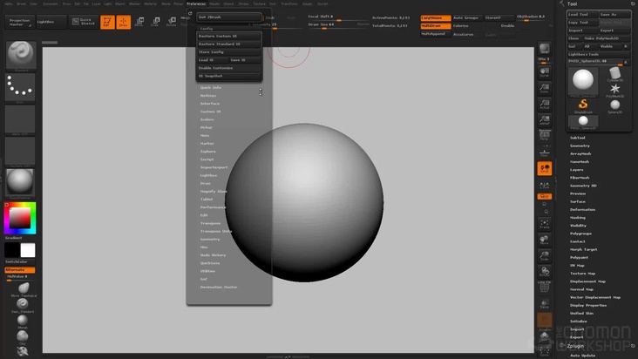Select the SimpleBrush tool
This screenshot has width=638, height=359.
click(583, 105)
